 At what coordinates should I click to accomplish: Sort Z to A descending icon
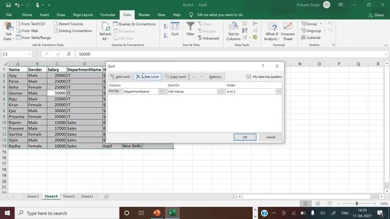coord(165,36)
